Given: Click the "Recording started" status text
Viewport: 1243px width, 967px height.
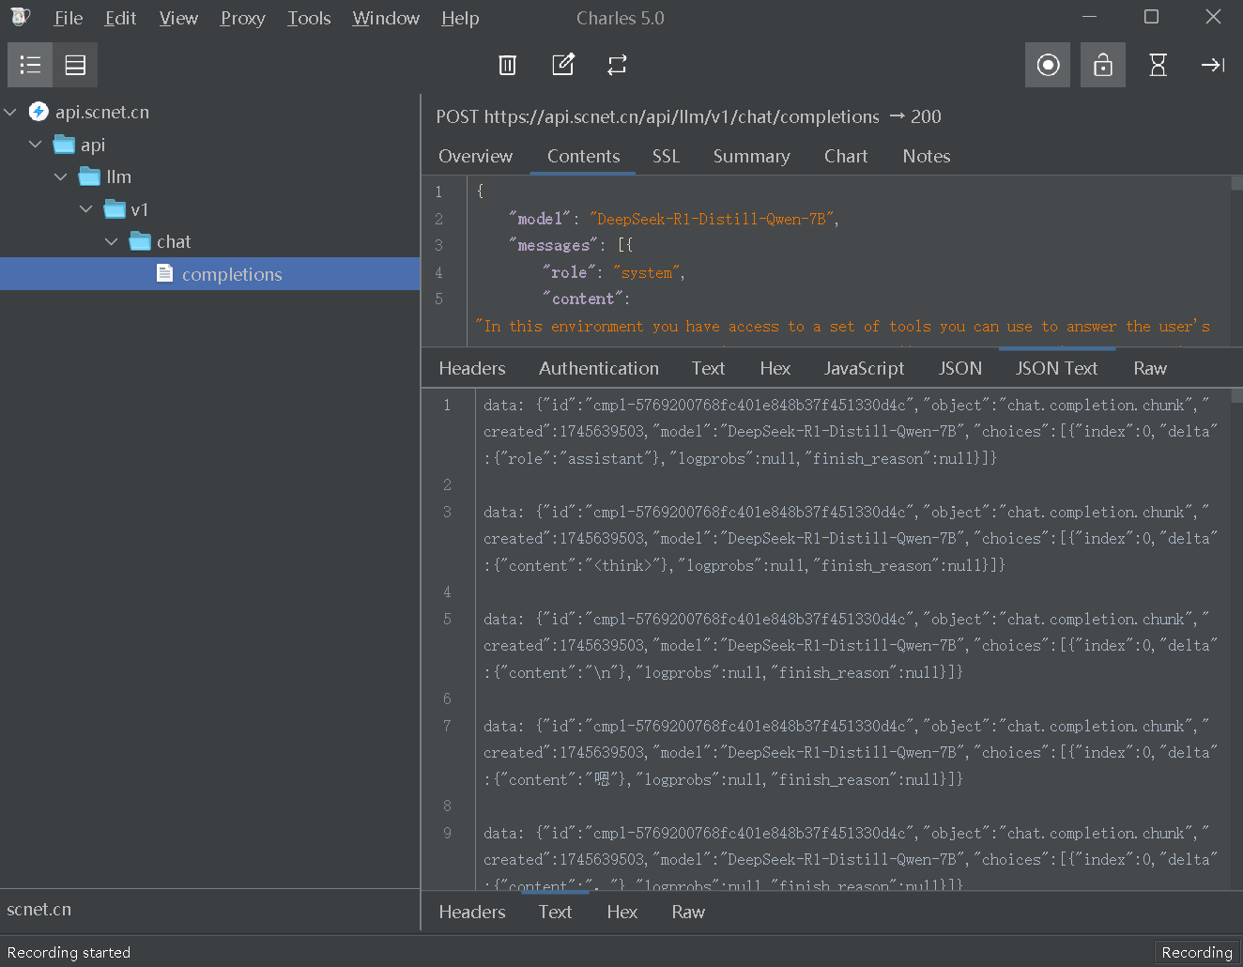Looking at the screenshot, I should click(69, 952).
